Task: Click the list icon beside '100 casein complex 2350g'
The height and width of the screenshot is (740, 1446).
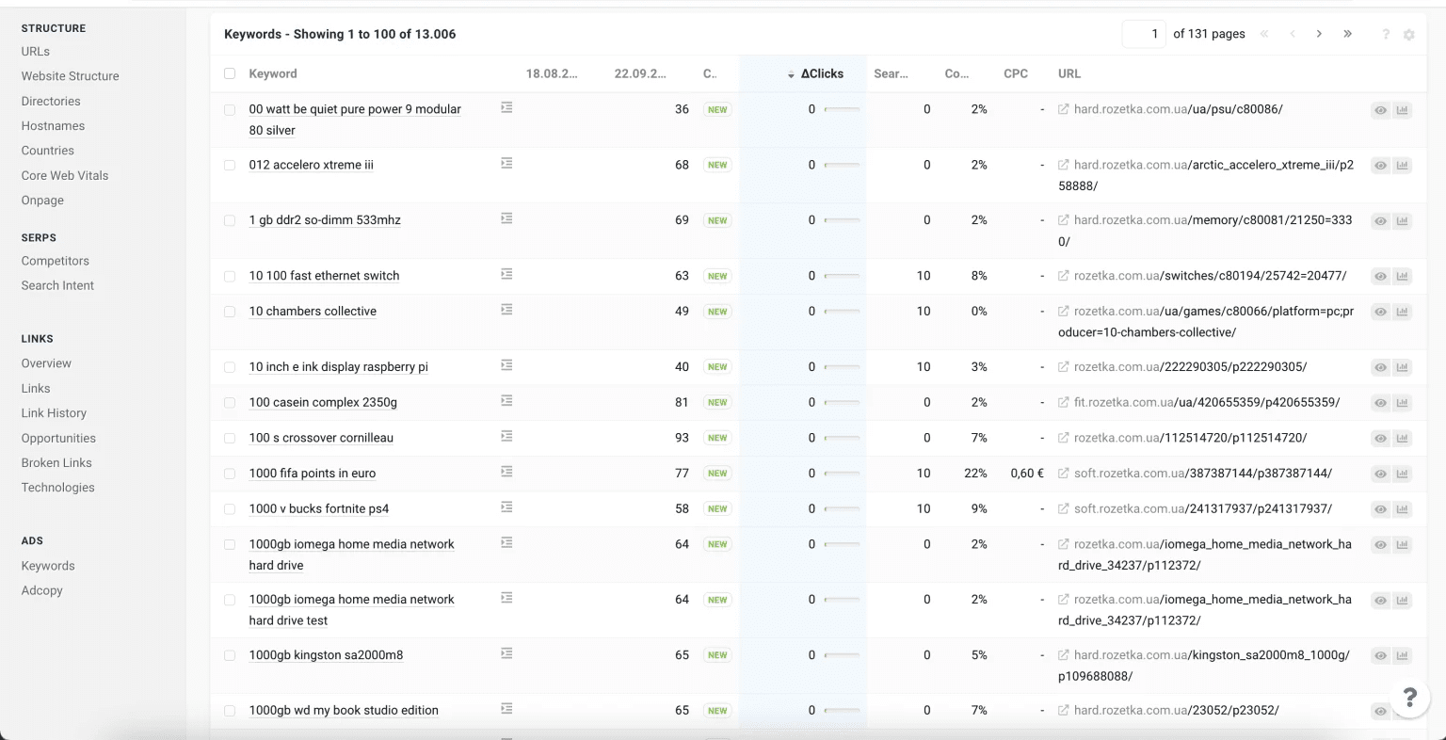Action: click(506, 401)
